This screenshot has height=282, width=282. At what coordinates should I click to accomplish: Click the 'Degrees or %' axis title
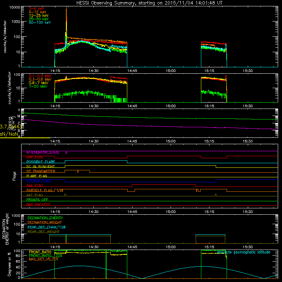point(10,264)
